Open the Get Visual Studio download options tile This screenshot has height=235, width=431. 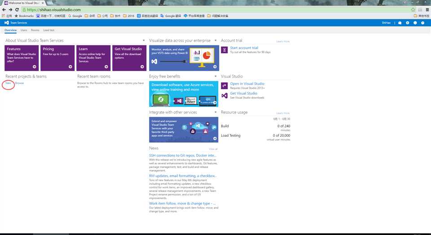(x=129, y=58)
